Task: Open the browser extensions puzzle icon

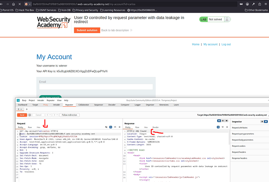Action: (x=259, y=4)
